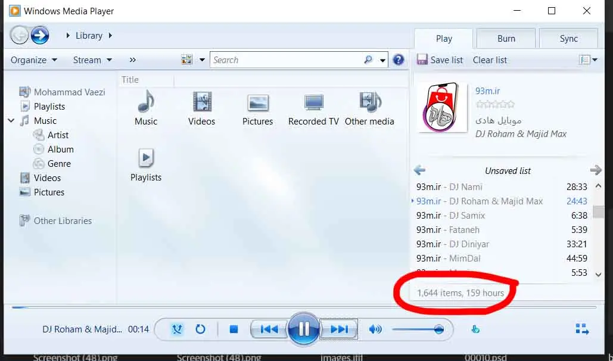Image resolution: width=613 pixels, height=361 pixels.
Task: Switch to the Sync tab
Action: tap(568, 38)
